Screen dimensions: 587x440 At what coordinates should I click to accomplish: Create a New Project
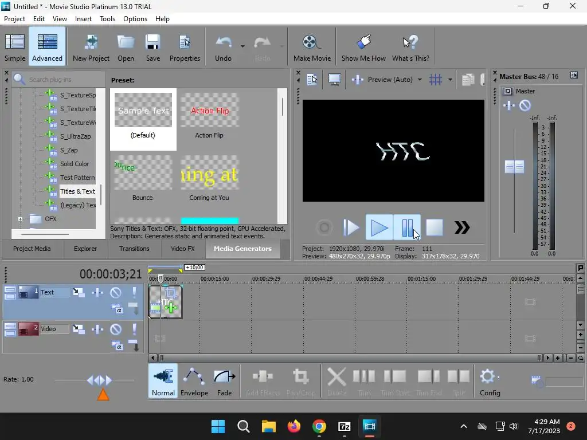91,47
